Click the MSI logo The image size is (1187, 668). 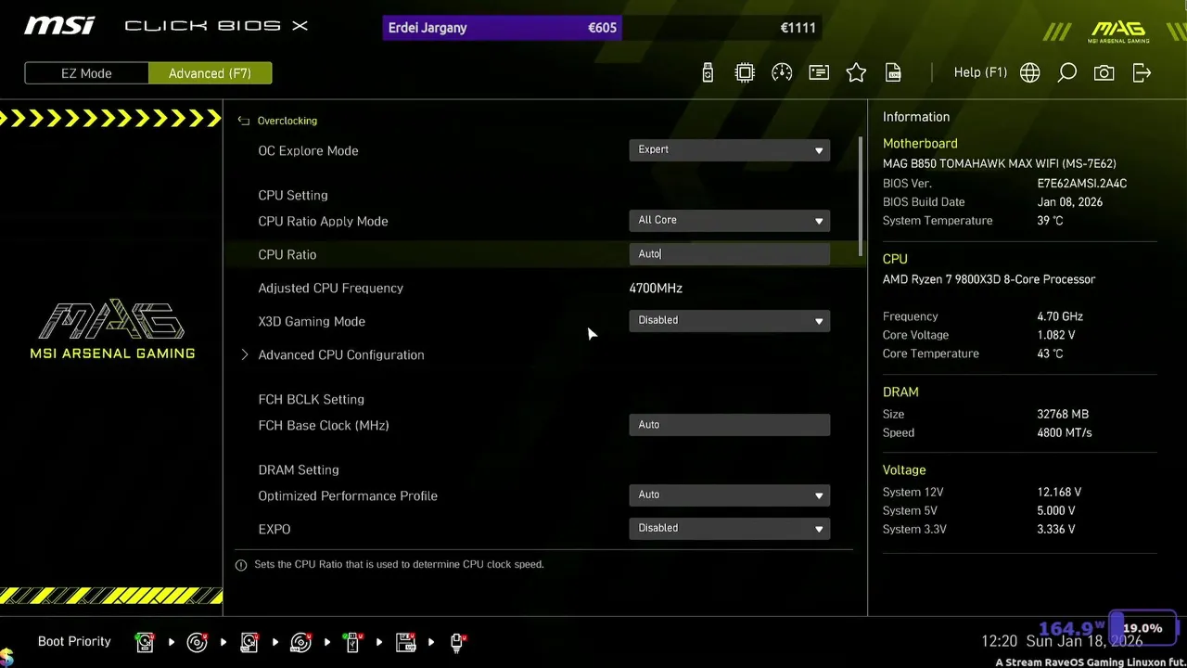59,25
